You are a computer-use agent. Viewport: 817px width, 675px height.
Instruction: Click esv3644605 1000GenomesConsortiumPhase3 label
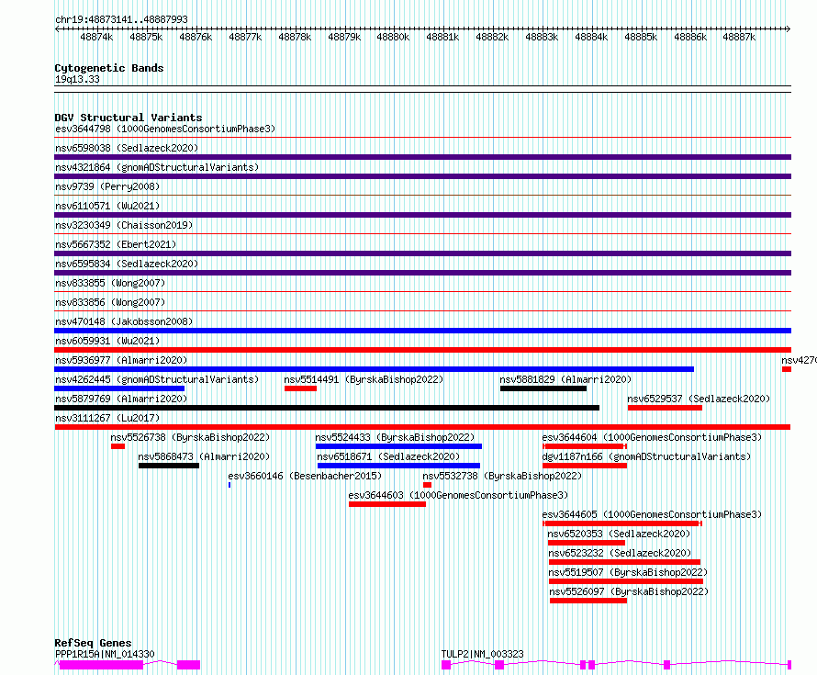pos(652,514)
